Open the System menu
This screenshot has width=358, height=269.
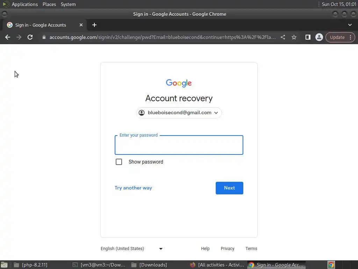[68, 4]
